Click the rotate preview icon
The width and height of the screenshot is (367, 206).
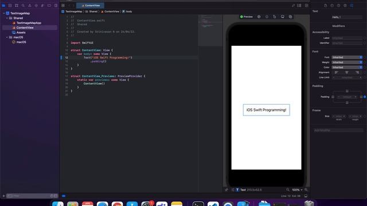pyautogui.click(x=275, y=17)
